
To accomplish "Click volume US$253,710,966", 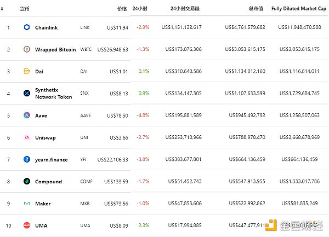I will tap(183, 137).
